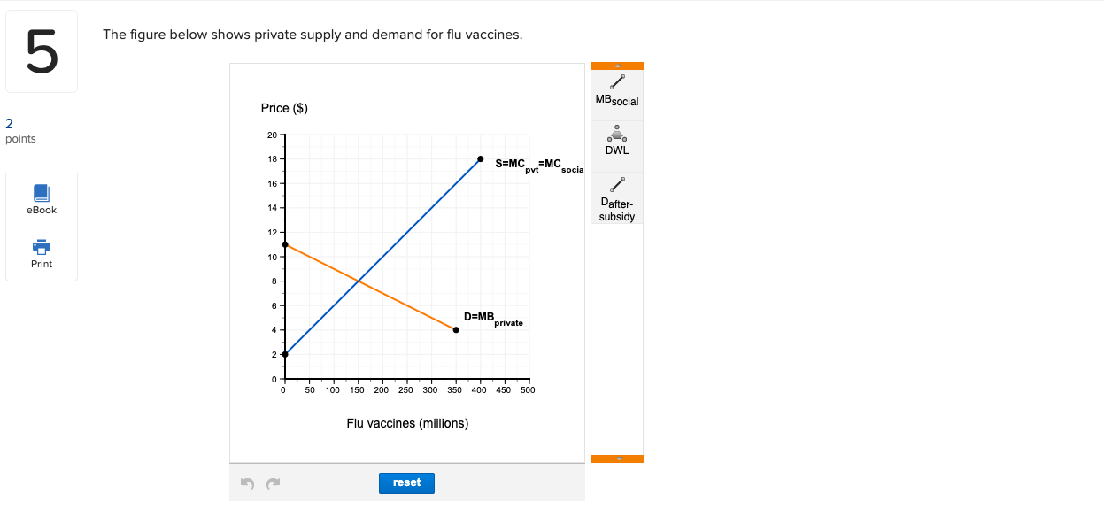The height and width of the screenshot is (532, 1104).
Task: Click the demand curve's endpoint at price 4
Action: (454, 329)
